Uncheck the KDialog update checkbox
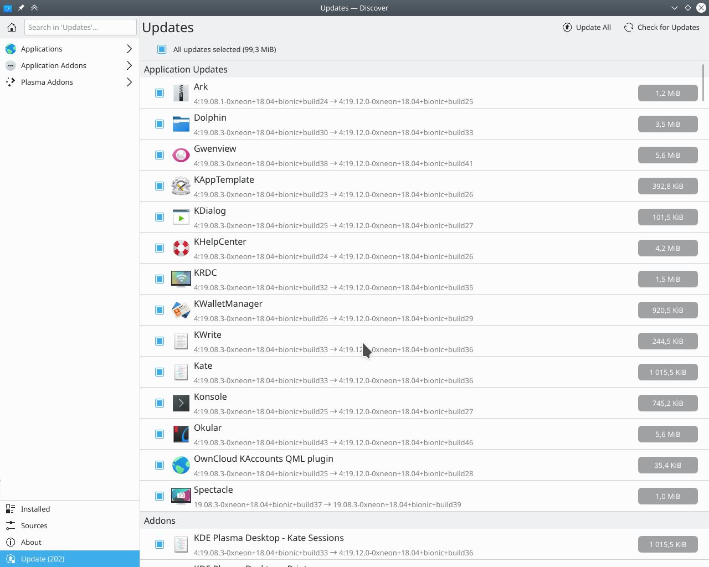Viewport: 709px width, 567px height. pos(160,217)
